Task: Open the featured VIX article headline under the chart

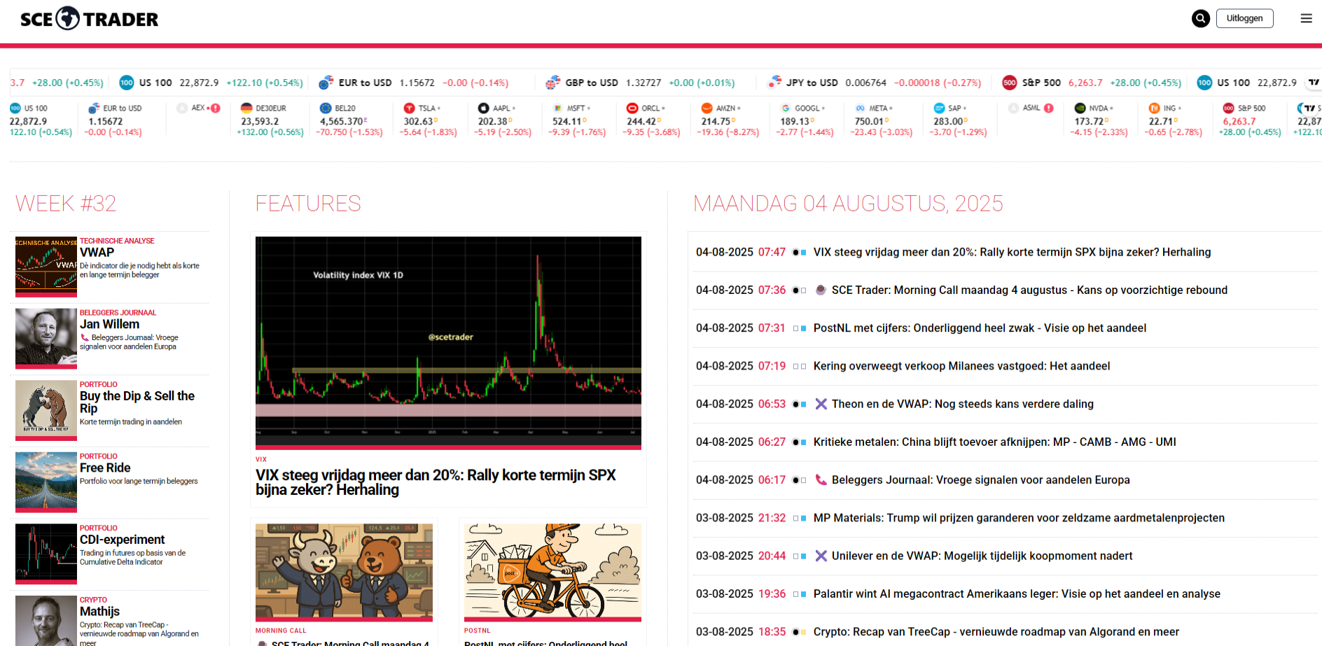Action: pos(436,482)
